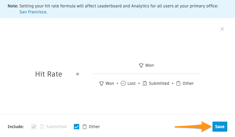The height and width of the screenshot is (137, 235).
Task: Select the Won label in numerator
Action: tap(150, 65)
